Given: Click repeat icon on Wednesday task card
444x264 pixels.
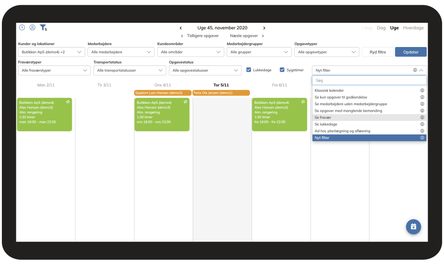Looking at the screenshot, I should [186, 102].
